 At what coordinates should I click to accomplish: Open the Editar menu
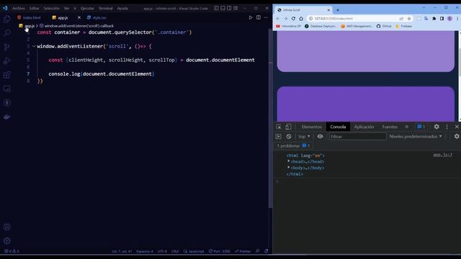coord(34,8)
